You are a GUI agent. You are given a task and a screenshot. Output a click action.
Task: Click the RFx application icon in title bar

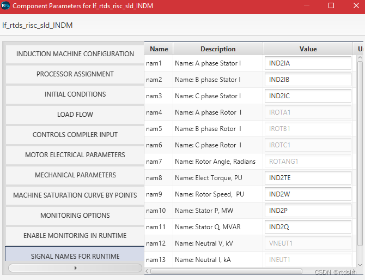pyautogui.click(x=5, y=5)
